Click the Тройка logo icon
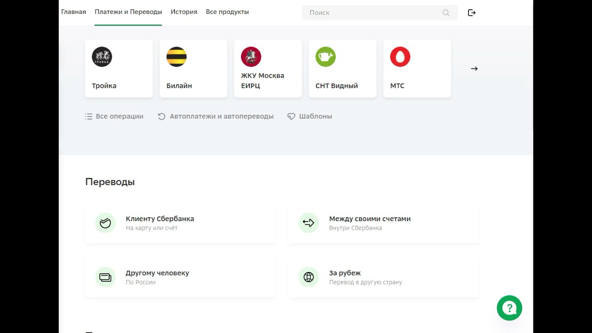 point(102,57)
